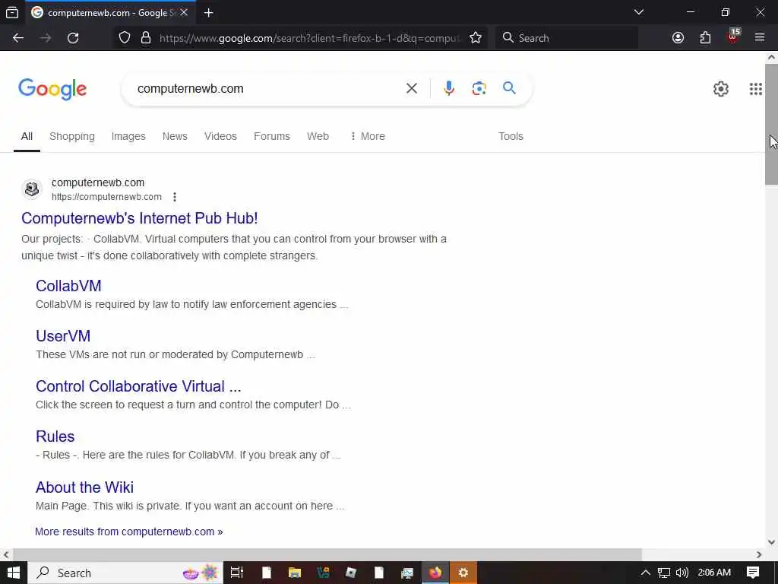Open the Rules sitelink
This screenshot has width=778, height=584.
55,436
